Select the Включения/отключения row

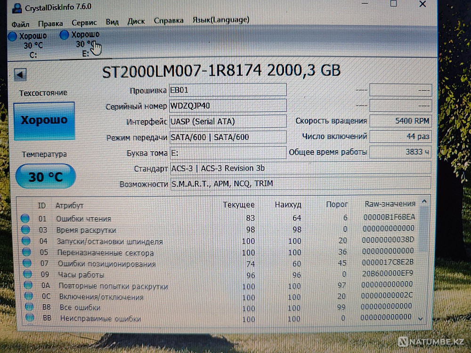[x=219, y=296]
